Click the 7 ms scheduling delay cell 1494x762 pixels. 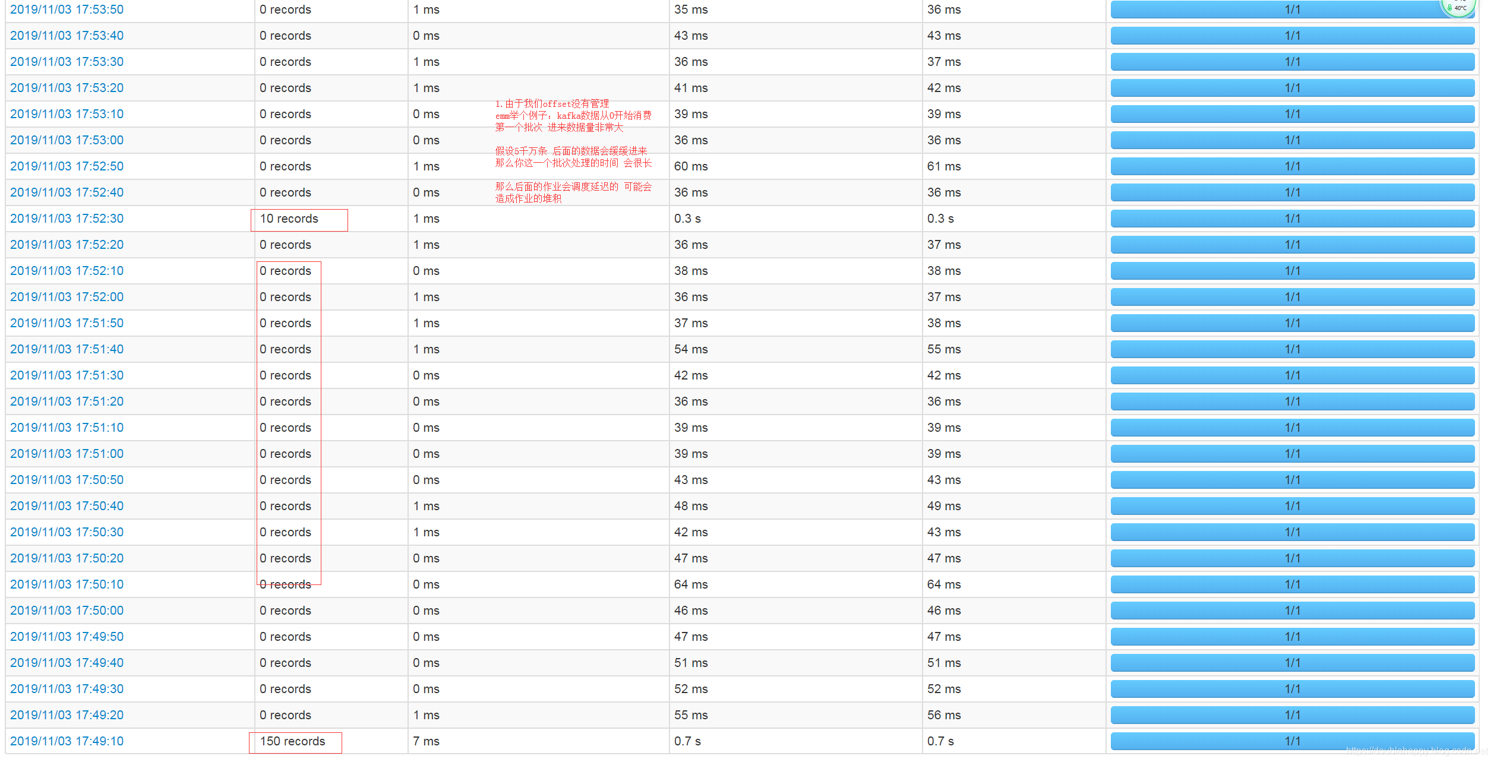click(426, 741)
